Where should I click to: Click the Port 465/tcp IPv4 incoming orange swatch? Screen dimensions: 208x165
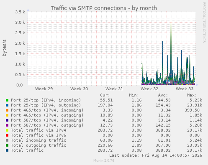pyautogui.click(x=7, y=110)
